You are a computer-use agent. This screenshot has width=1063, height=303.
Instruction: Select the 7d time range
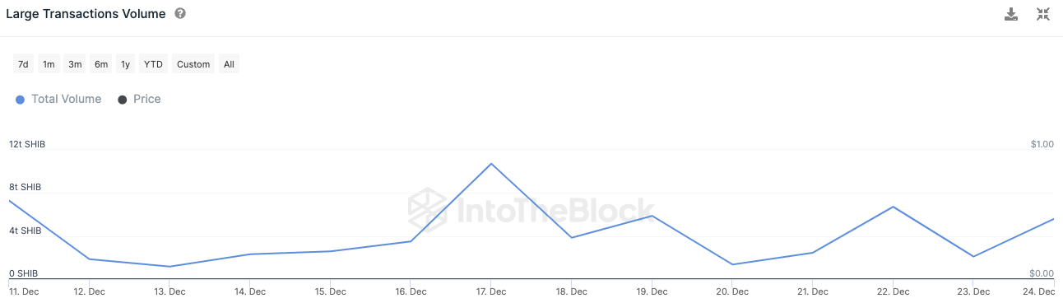23,64
